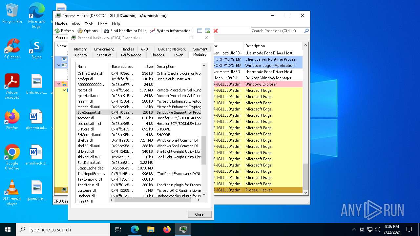Image resolution: width=420 pixels, height=236 pixels.
Task: Select the StaticCache.dat module row
Action: [x=138, y=168]
